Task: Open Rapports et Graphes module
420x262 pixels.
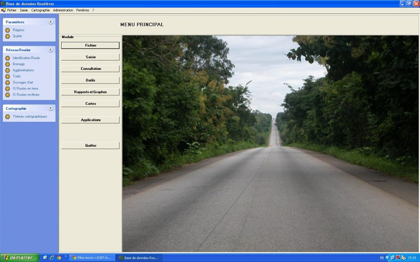Action: click(90, 92)
